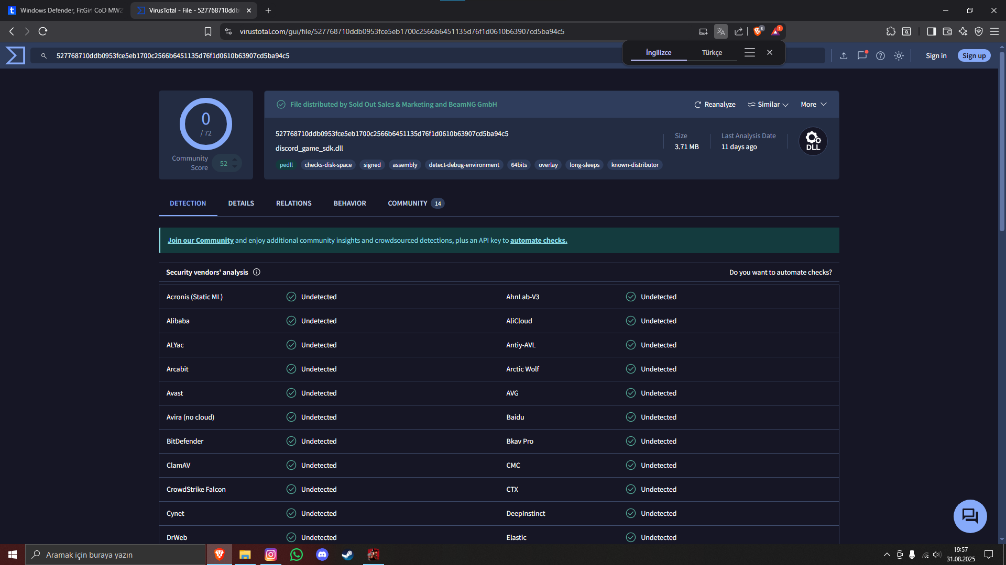
Task: Open Leo AI assistant icon
Action: coord(963,31)
